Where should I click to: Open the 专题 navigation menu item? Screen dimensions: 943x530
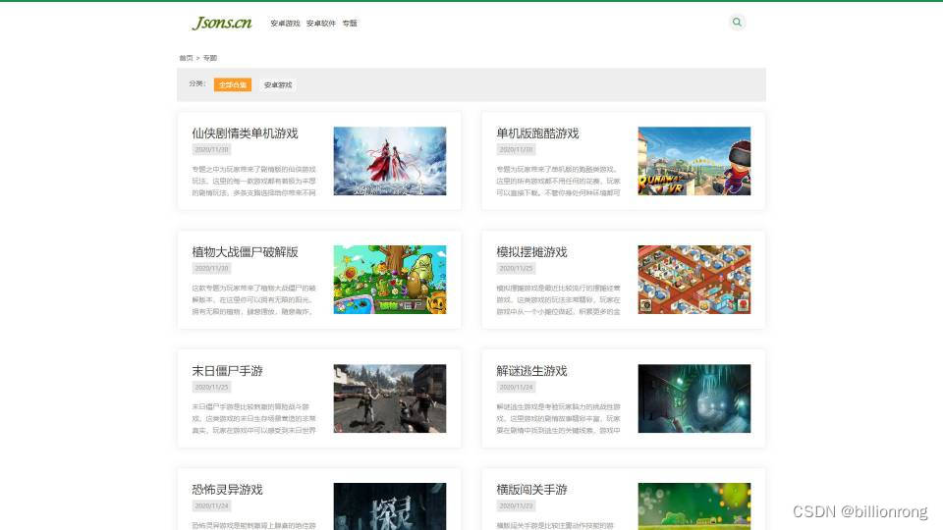tap(350, 24)
